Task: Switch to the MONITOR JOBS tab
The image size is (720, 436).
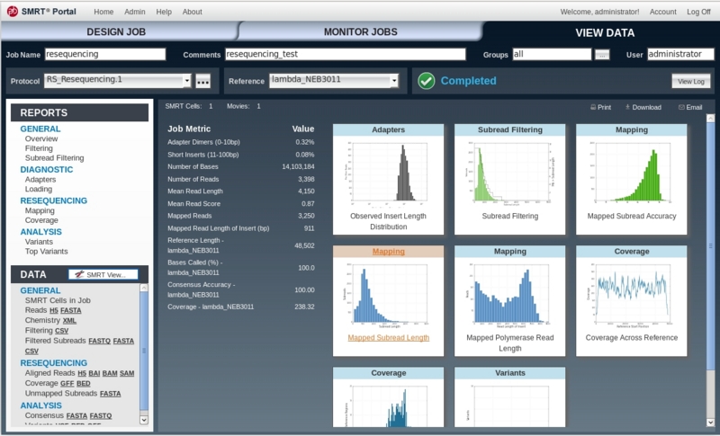Action: [x=361, y=31]
